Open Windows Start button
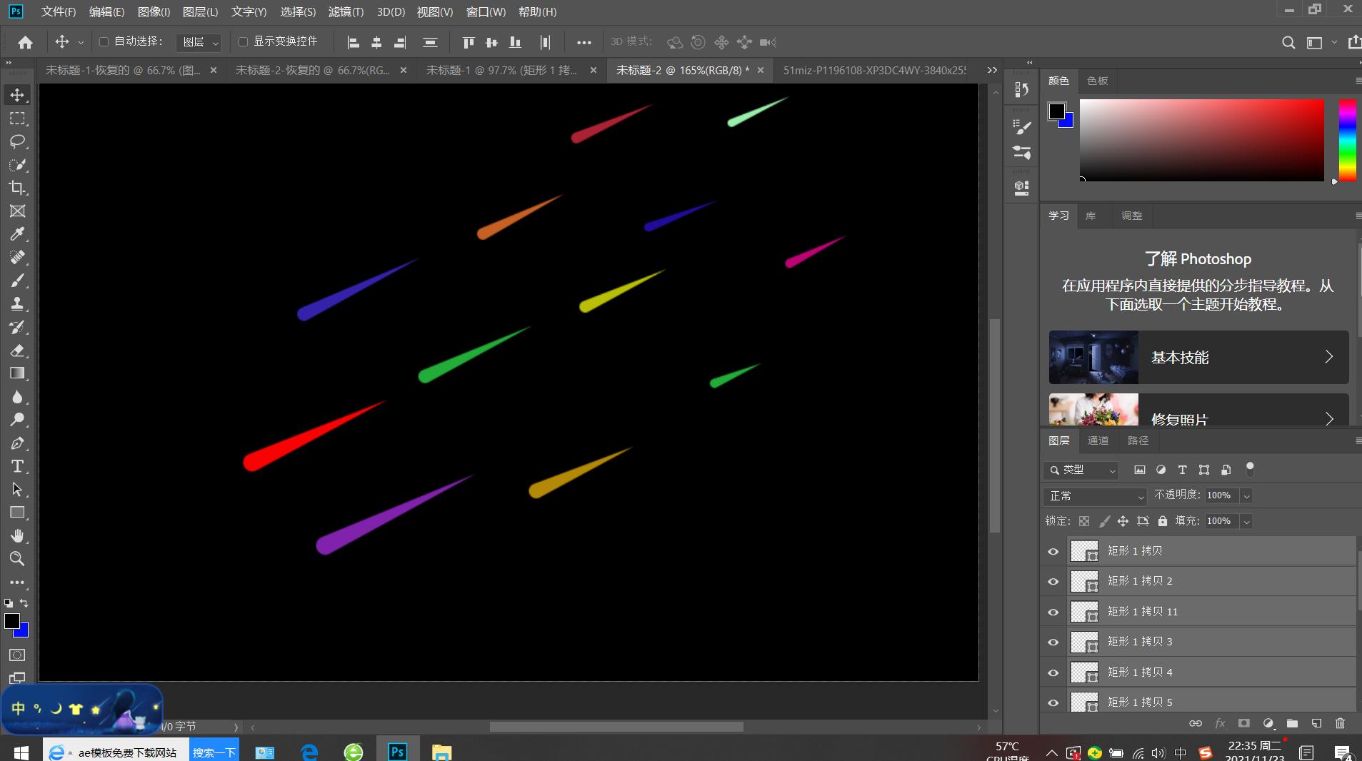This screenshot has height=761, width=1362. click(21, 752)
